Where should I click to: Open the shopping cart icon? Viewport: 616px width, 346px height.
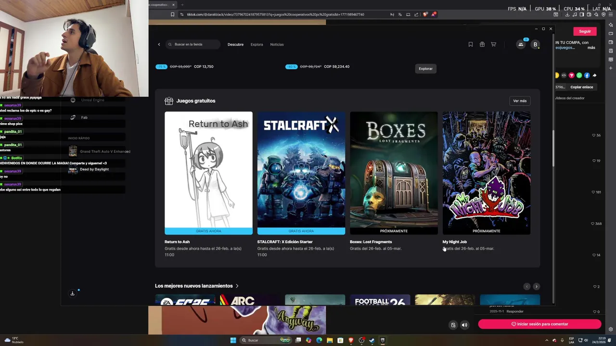[x=493, y=44]
